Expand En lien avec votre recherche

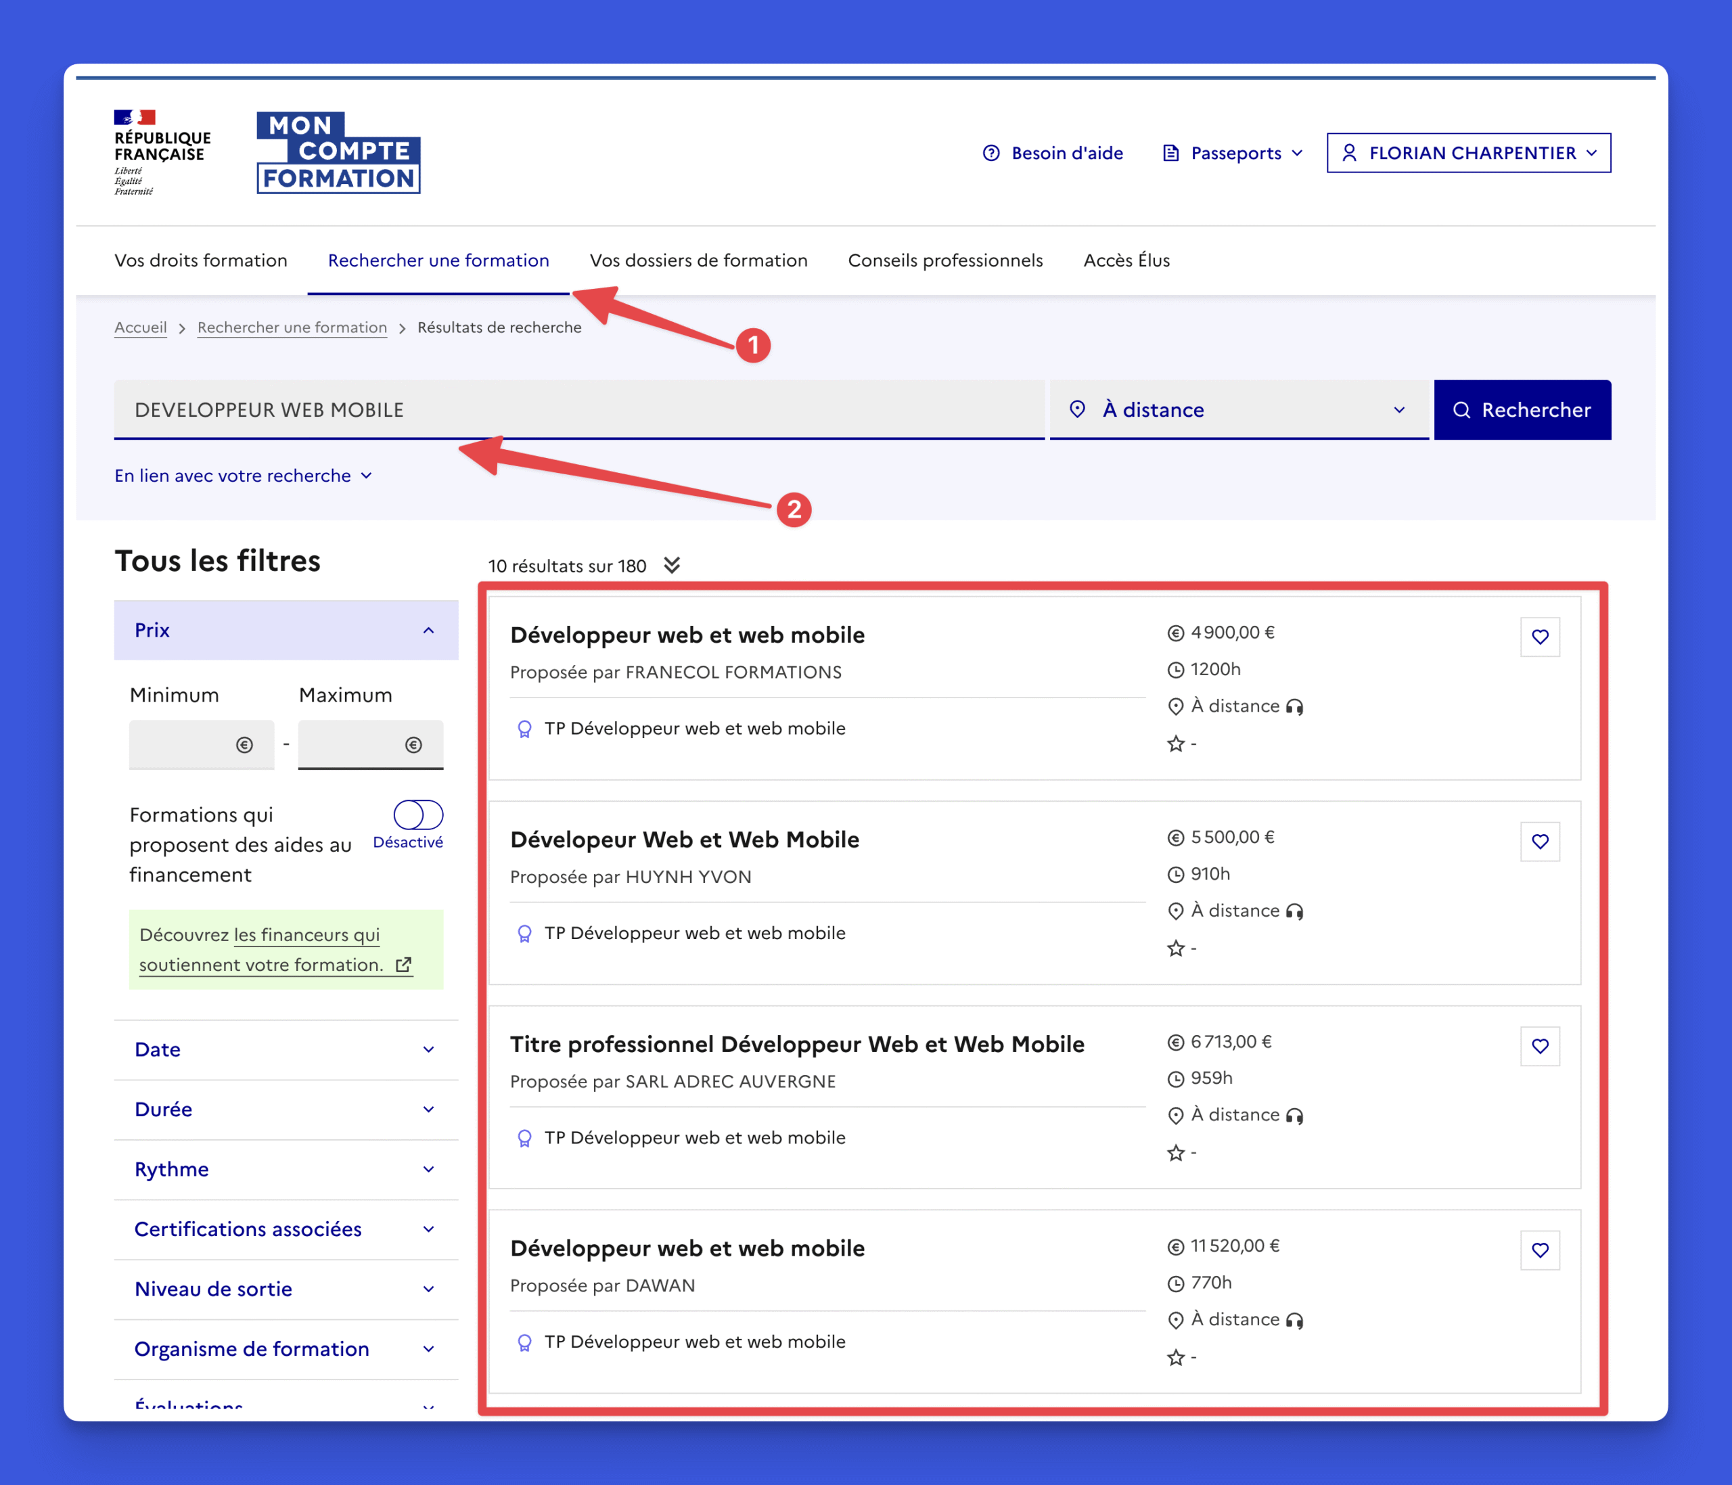[242, 476]
